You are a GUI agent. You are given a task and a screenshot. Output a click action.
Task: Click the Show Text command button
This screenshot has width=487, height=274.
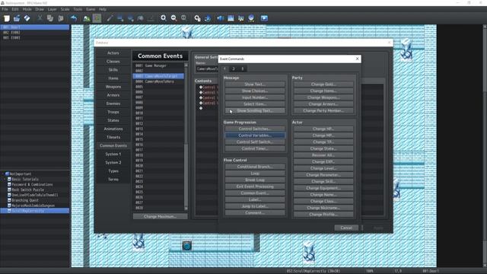point(255,84)
